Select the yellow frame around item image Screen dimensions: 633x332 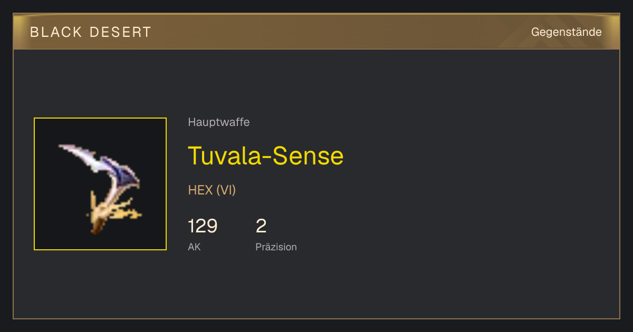pyautogui.click(x=100, y=184)
